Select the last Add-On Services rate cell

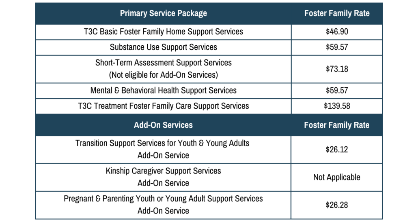tap(337, 205)
